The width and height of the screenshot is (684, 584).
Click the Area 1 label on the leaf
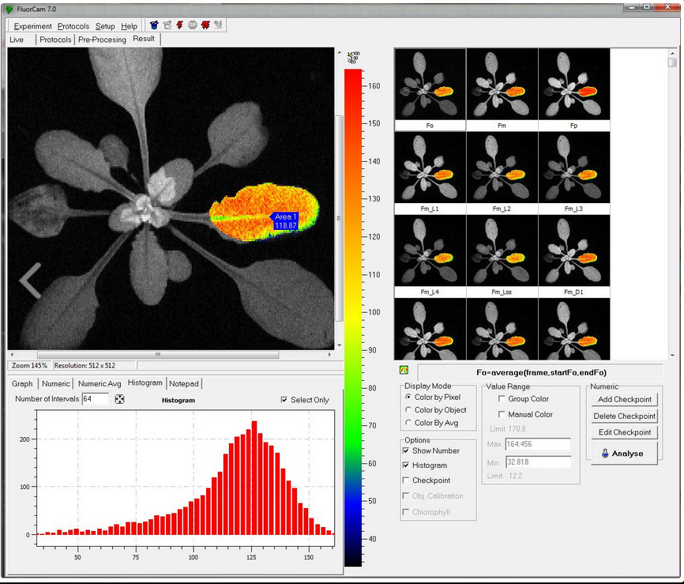(284, 220)
